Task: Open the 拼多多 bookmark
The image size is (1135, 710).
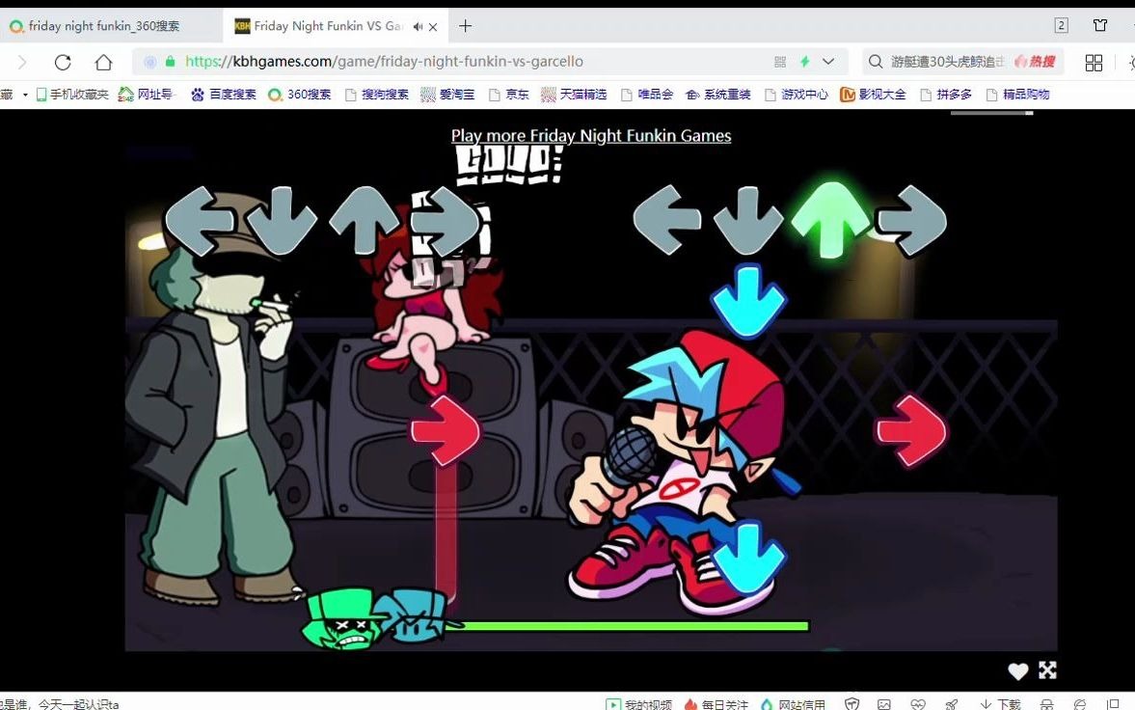Action: click(946, 95)
